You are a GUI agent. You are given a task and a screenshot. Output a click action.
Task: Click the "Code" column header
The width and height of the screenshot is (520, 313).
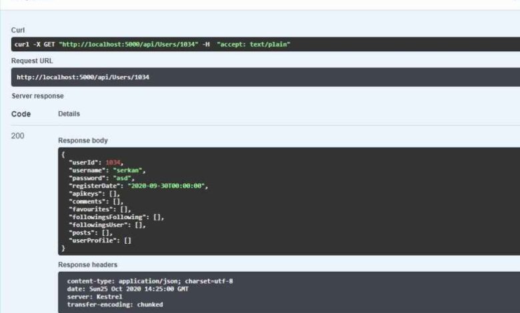21,114
